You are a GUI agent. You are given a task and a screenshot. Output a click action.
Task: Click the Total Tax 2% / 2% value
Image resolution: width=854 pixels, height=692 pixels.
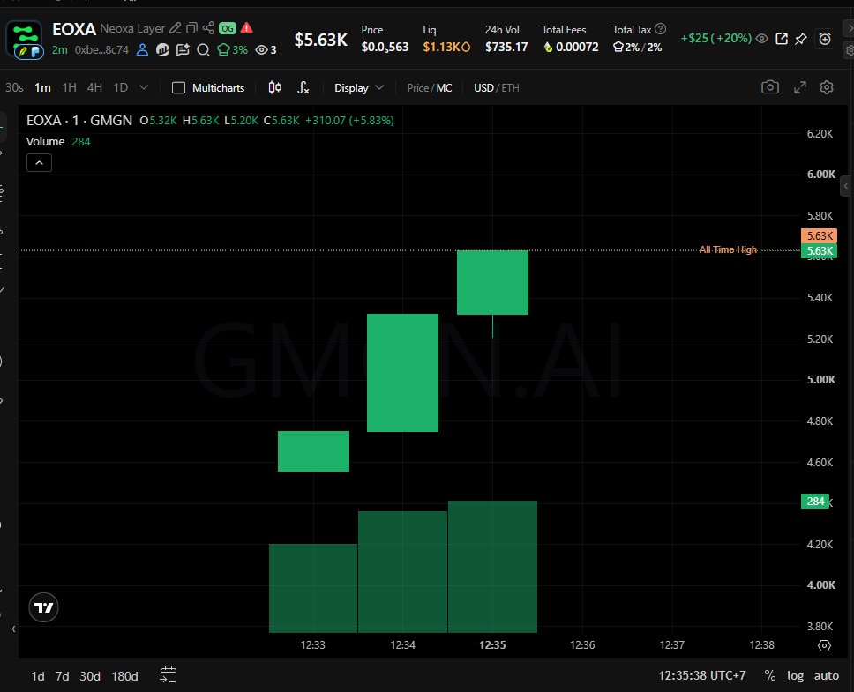[x=637, y=48]
